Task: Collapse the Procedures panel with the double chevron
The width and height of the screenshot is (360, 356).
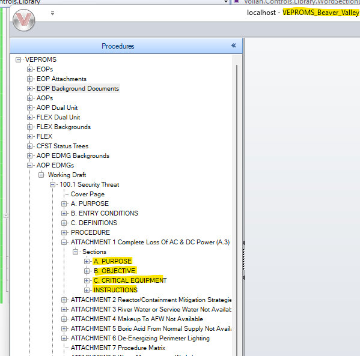Action: (x=234, y=46)
